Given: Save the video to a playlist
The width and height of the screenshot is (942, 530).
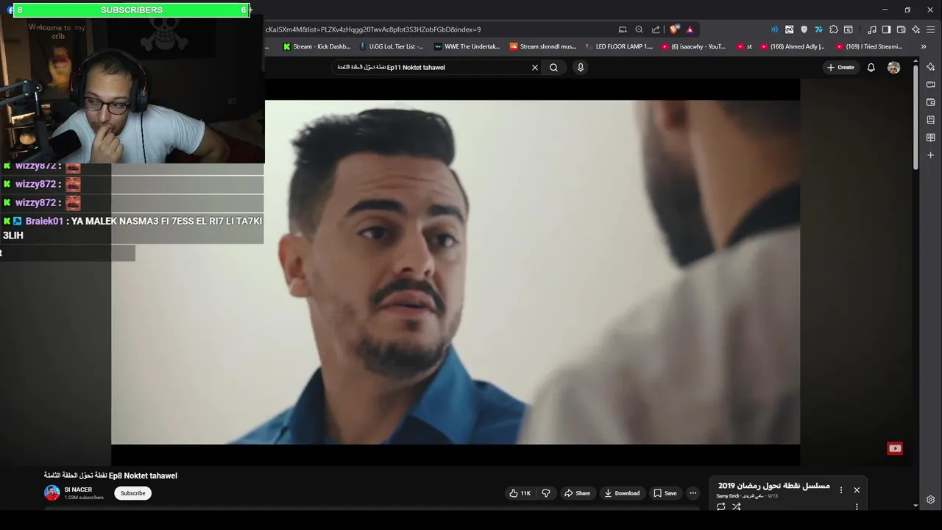Looking at the screenshot, I should click(x=665, y=493).
